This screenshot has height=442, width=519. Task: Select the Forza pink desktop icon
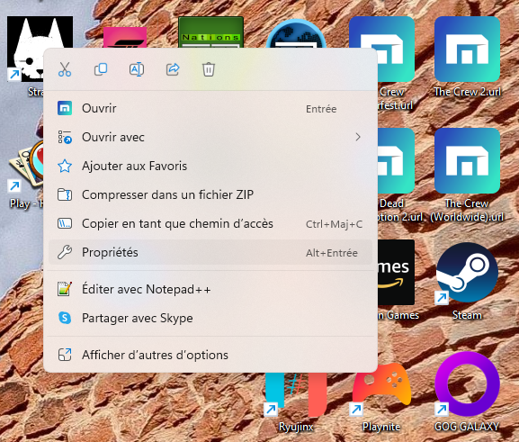(x=125, y=38)
